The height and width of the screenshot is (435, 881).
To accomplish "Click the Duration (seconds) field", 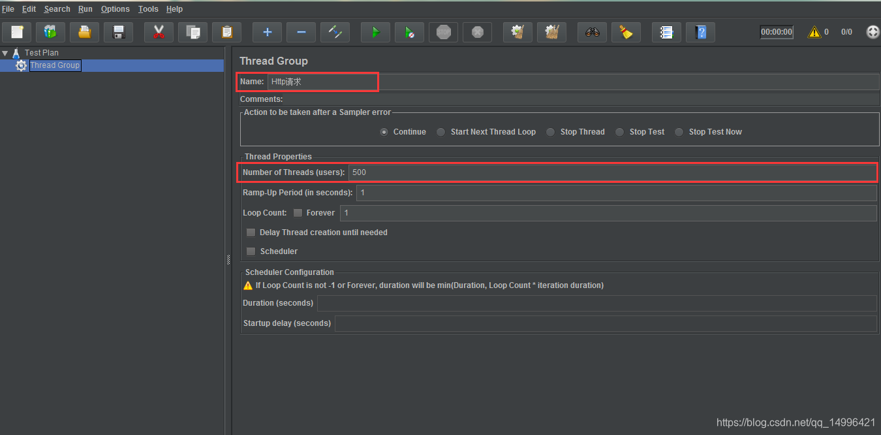I will pos(596,303).
